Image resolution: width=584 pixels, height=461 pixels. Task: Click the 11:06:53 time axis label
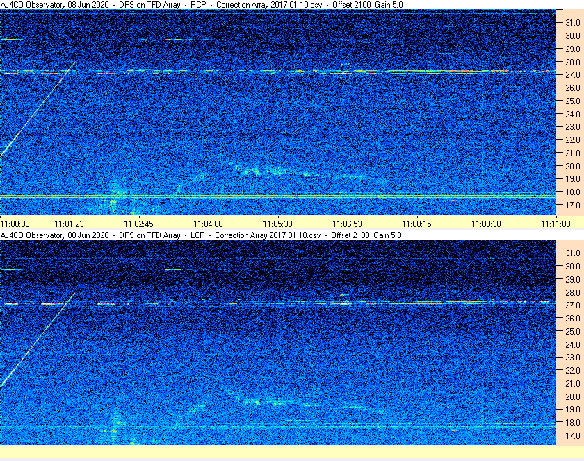pyautogui.click(x=347, y=224)
